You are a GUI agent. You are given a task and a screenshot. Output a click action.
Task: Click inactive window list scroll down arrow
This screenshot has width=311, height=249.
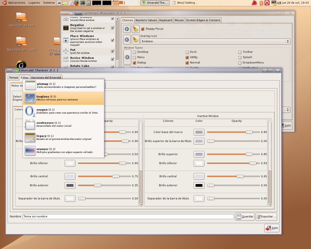pyautogui.click(x=270, y=205)
